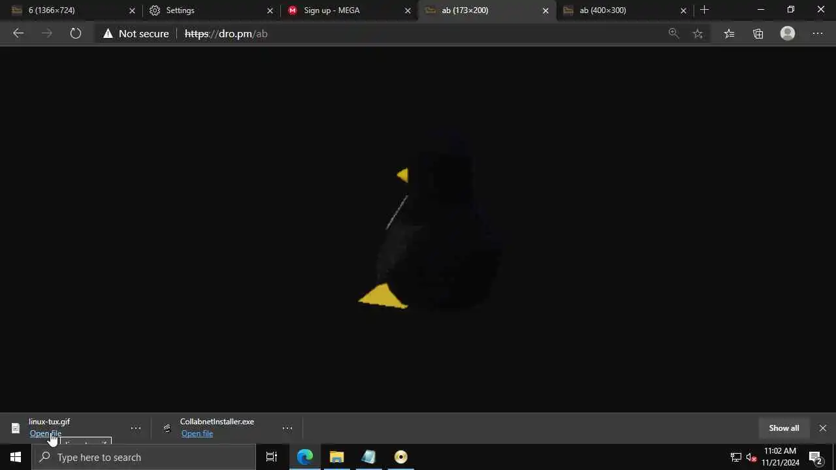Open Edge Settings and more menu
Viewport: 836px width, 470px height.
pos(818,33)
